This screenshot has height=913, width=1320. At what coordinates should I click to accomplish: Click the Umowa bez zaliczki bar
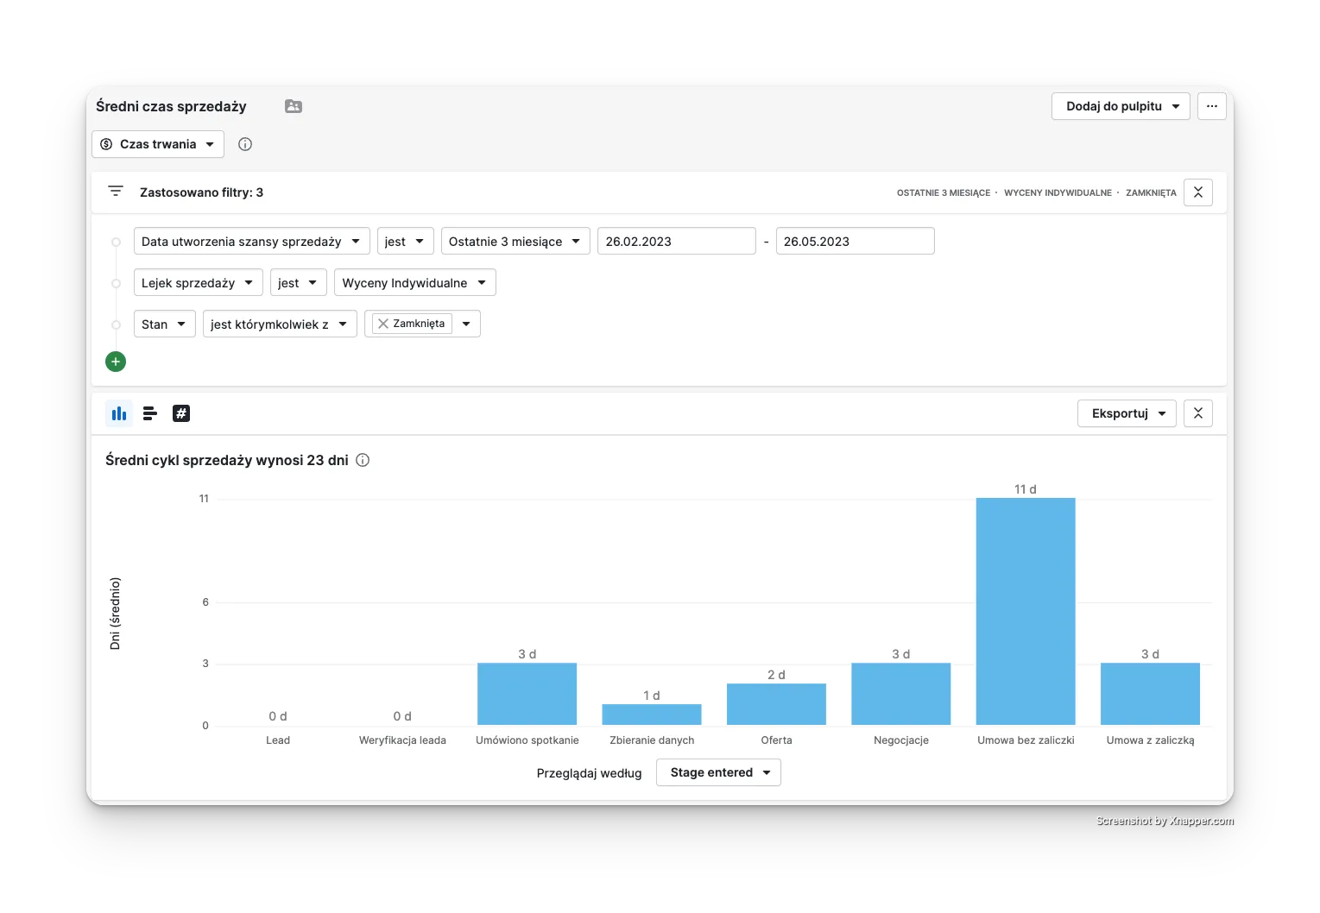1026,611
